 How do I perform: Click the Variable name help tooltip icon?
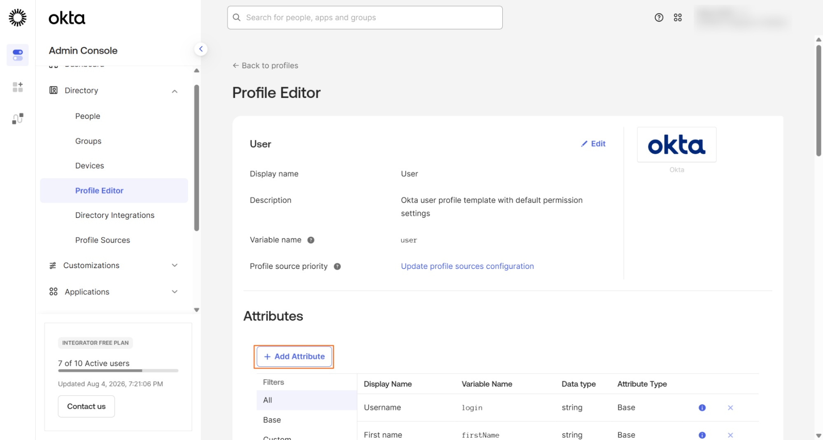coord(311,240)
